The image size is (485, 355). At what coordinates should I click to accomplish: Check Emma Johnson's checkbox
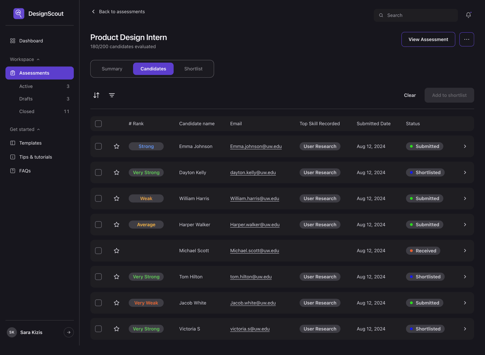pyautogui.click(x=99, y=146)
